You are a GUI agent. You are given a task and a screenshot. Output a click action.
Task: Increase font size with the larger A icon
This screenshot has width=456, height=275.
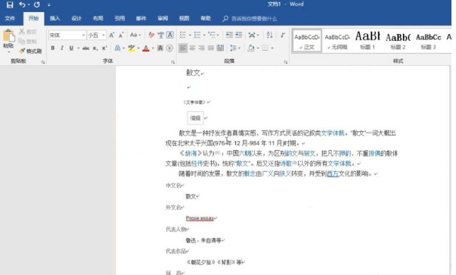point(112,36)
